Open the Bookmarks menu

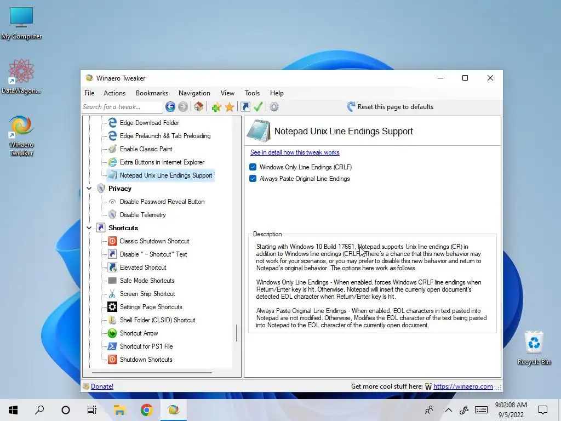pos(152,93)
